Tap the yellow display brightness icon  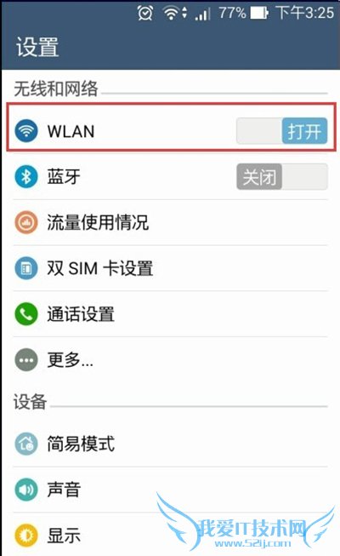26,536
